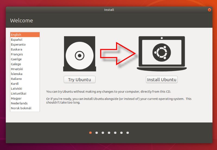
Task: Select Español in the language list
Action: click(25, 40)
